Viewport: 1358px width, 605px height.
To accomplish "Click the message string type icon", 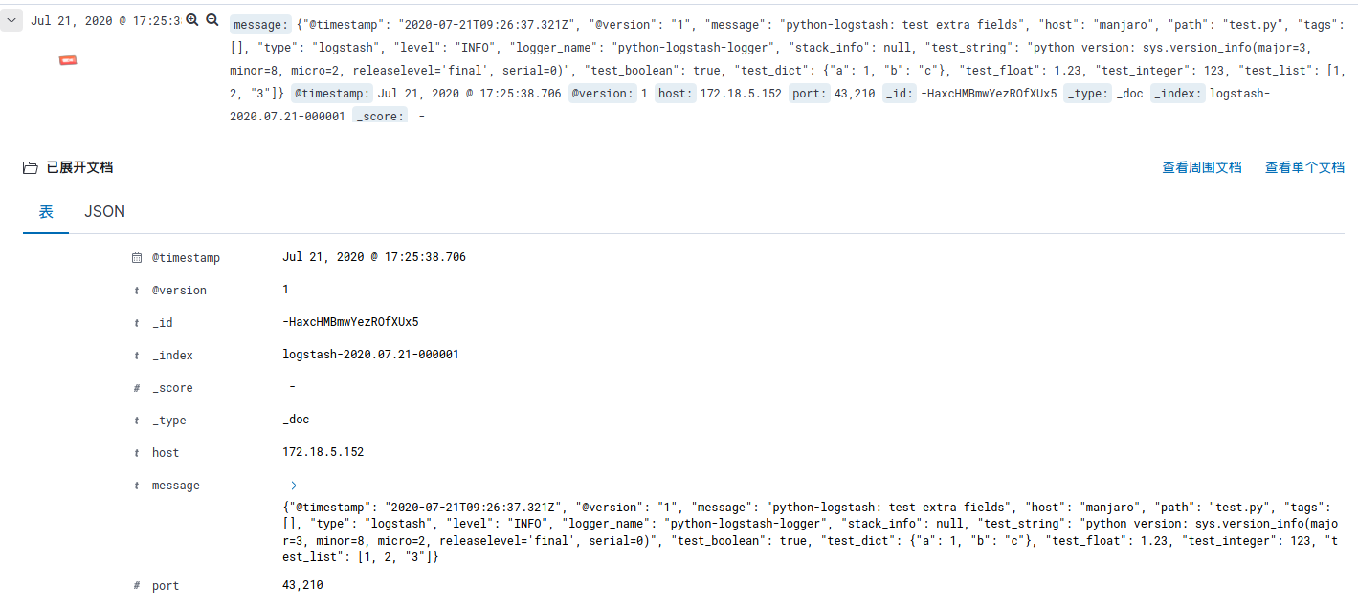I will pos(137,486).
